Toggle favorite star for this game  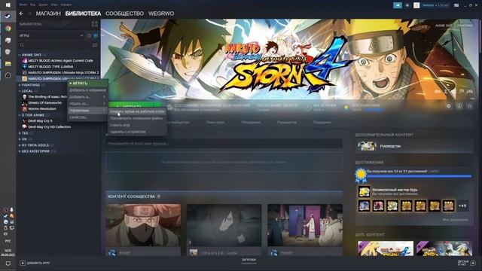[x=470, y=106]
